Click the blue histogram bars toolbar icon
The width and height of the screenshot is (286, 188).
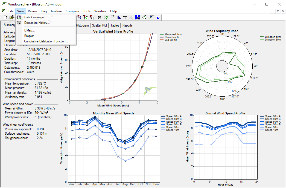pos(119,18)
